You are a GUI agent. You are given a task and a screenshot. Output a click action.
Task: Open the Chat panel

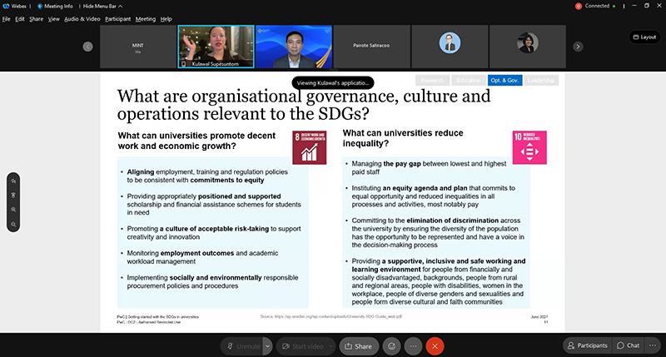coord(628,345)
